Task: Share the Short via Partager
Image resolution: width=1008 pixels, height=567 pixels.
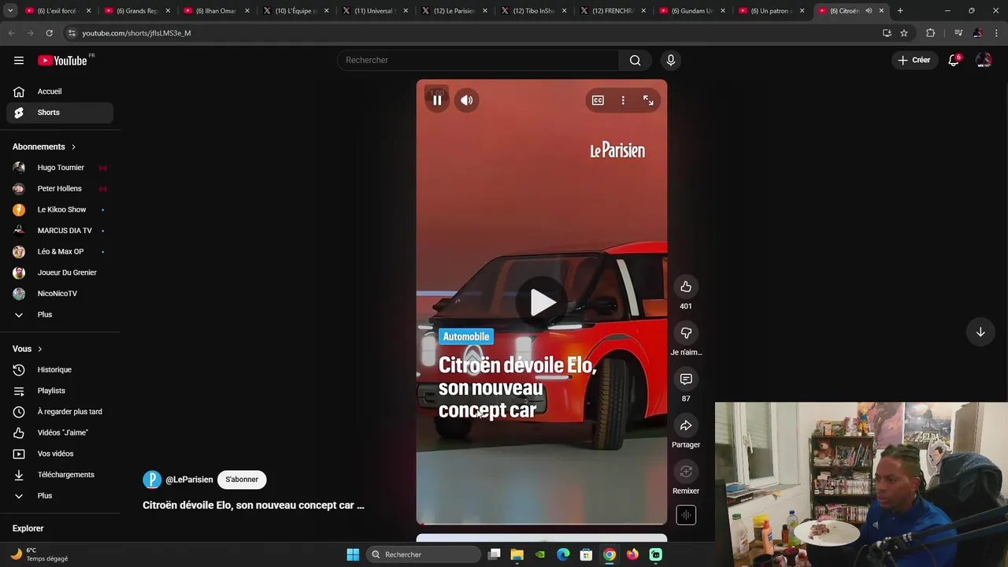Action: point(686,426)
